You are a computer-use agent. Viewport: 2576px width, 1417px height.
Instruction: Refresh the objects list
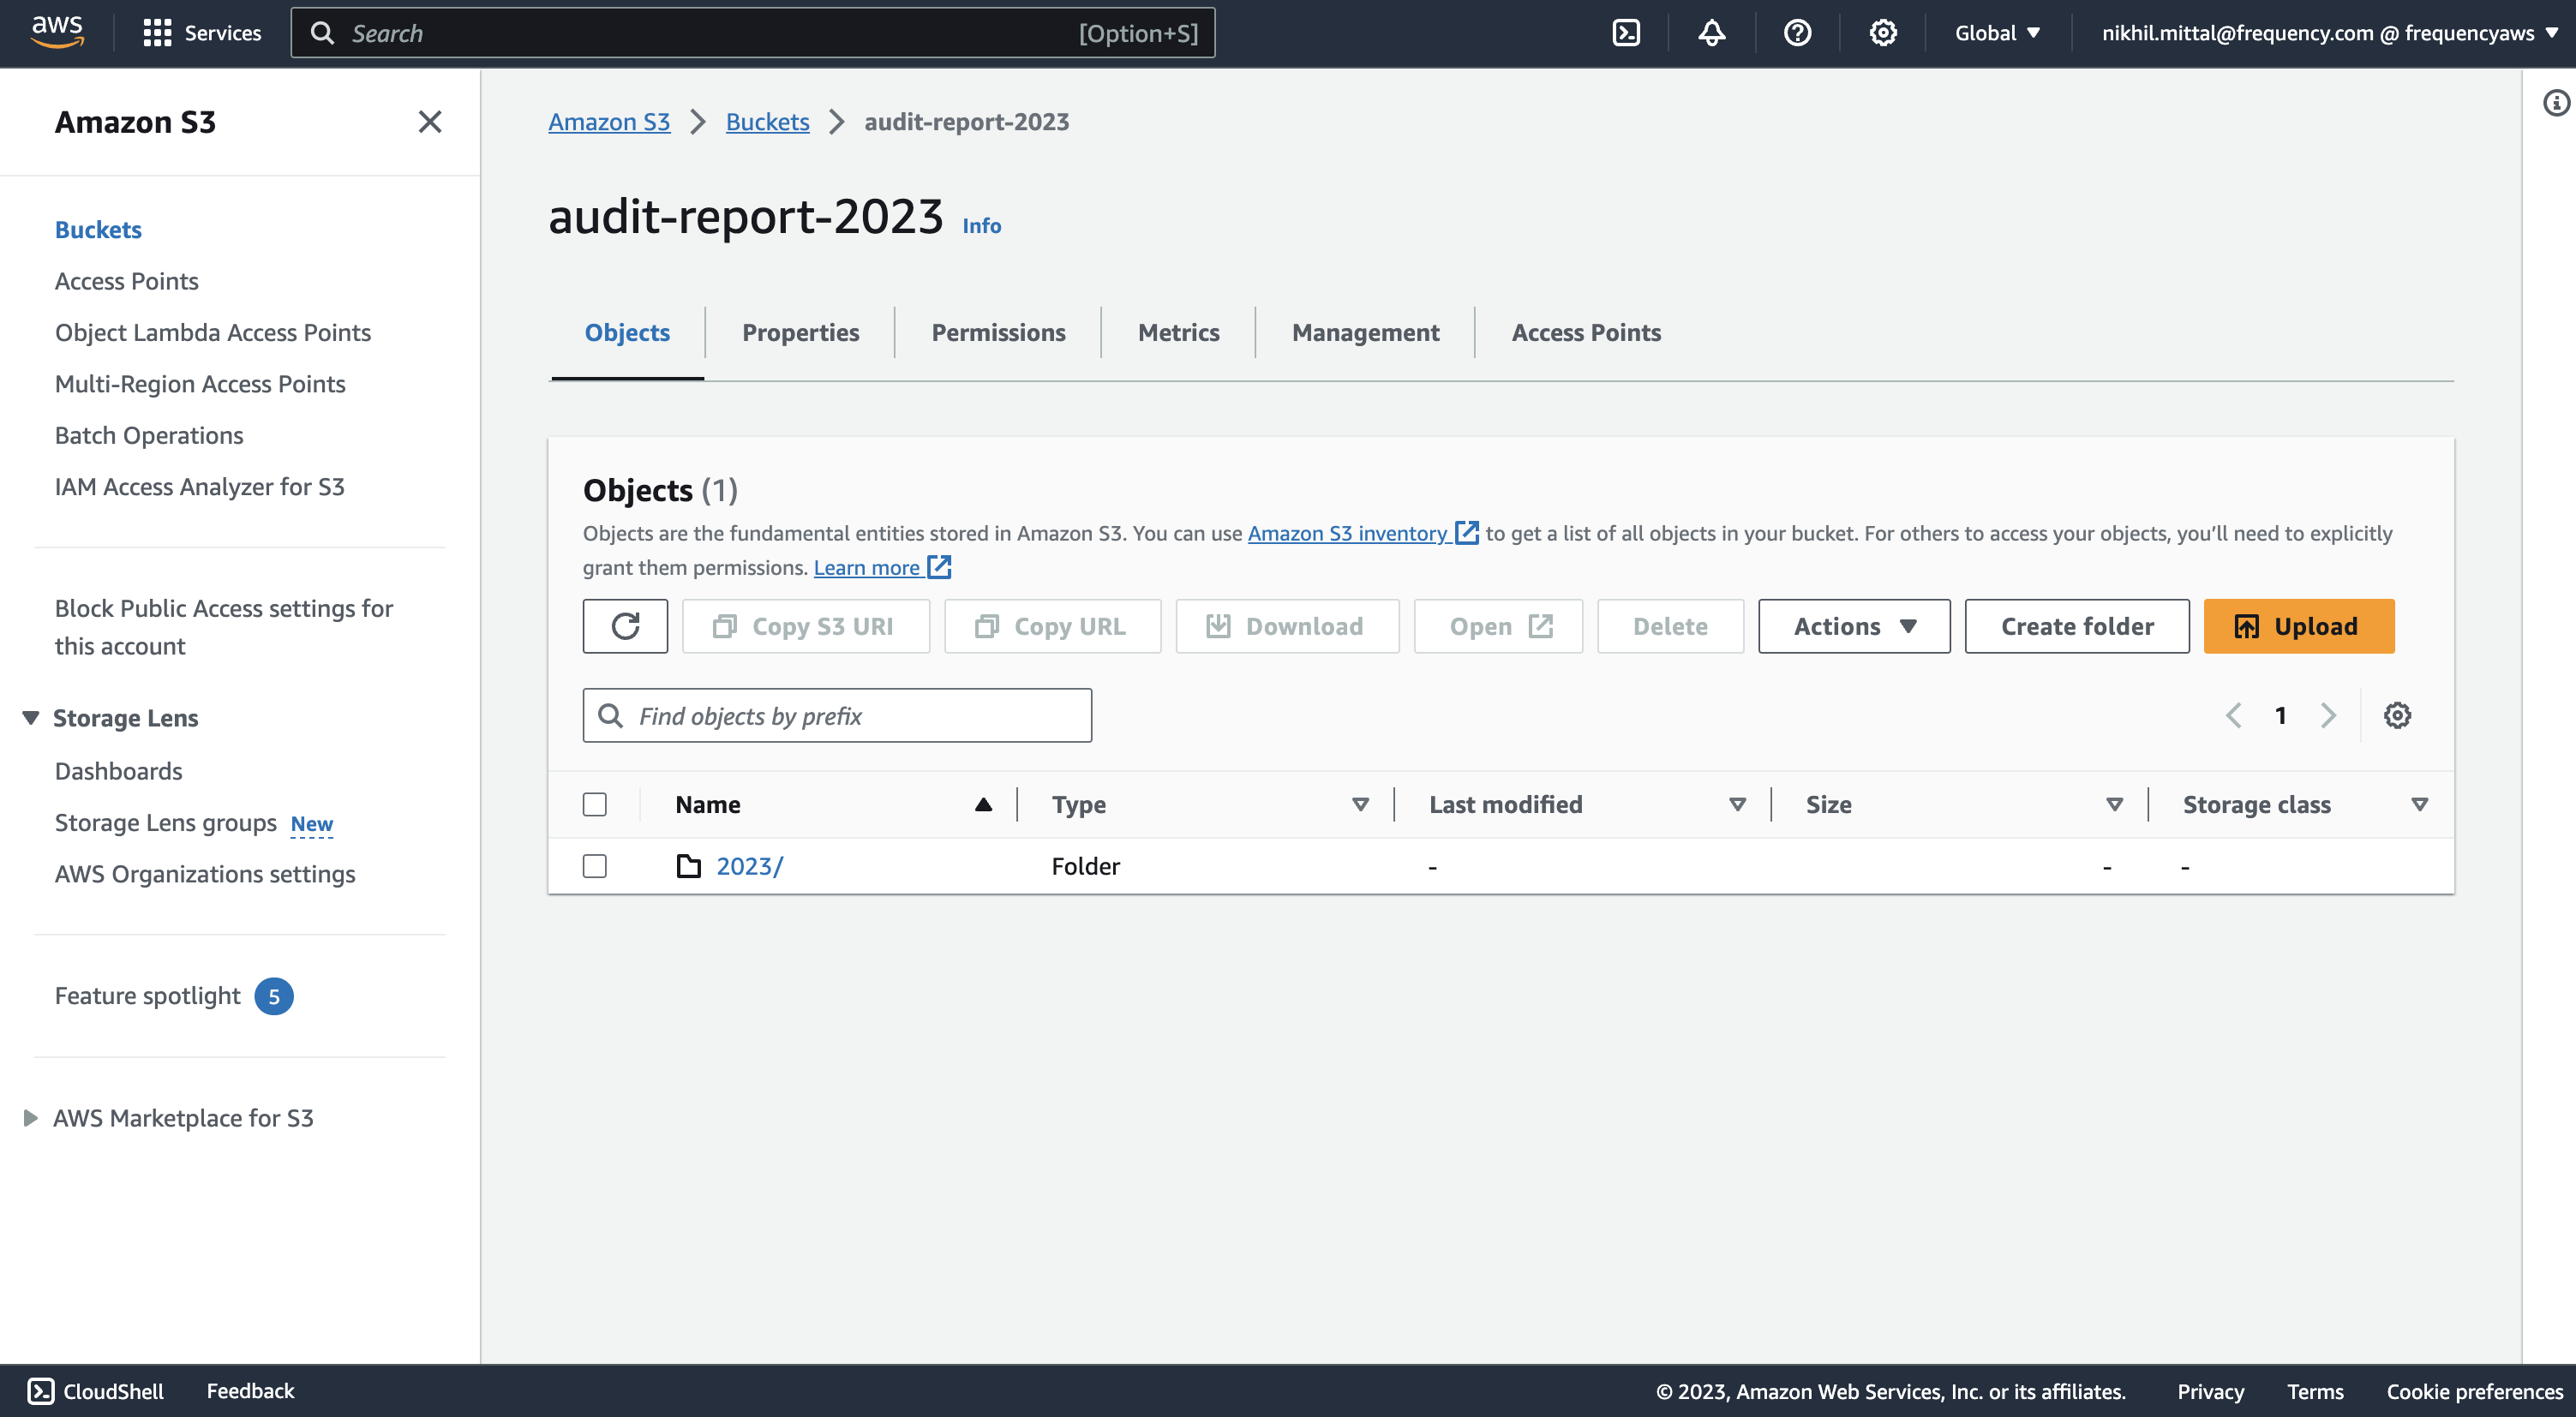point(625,626)
